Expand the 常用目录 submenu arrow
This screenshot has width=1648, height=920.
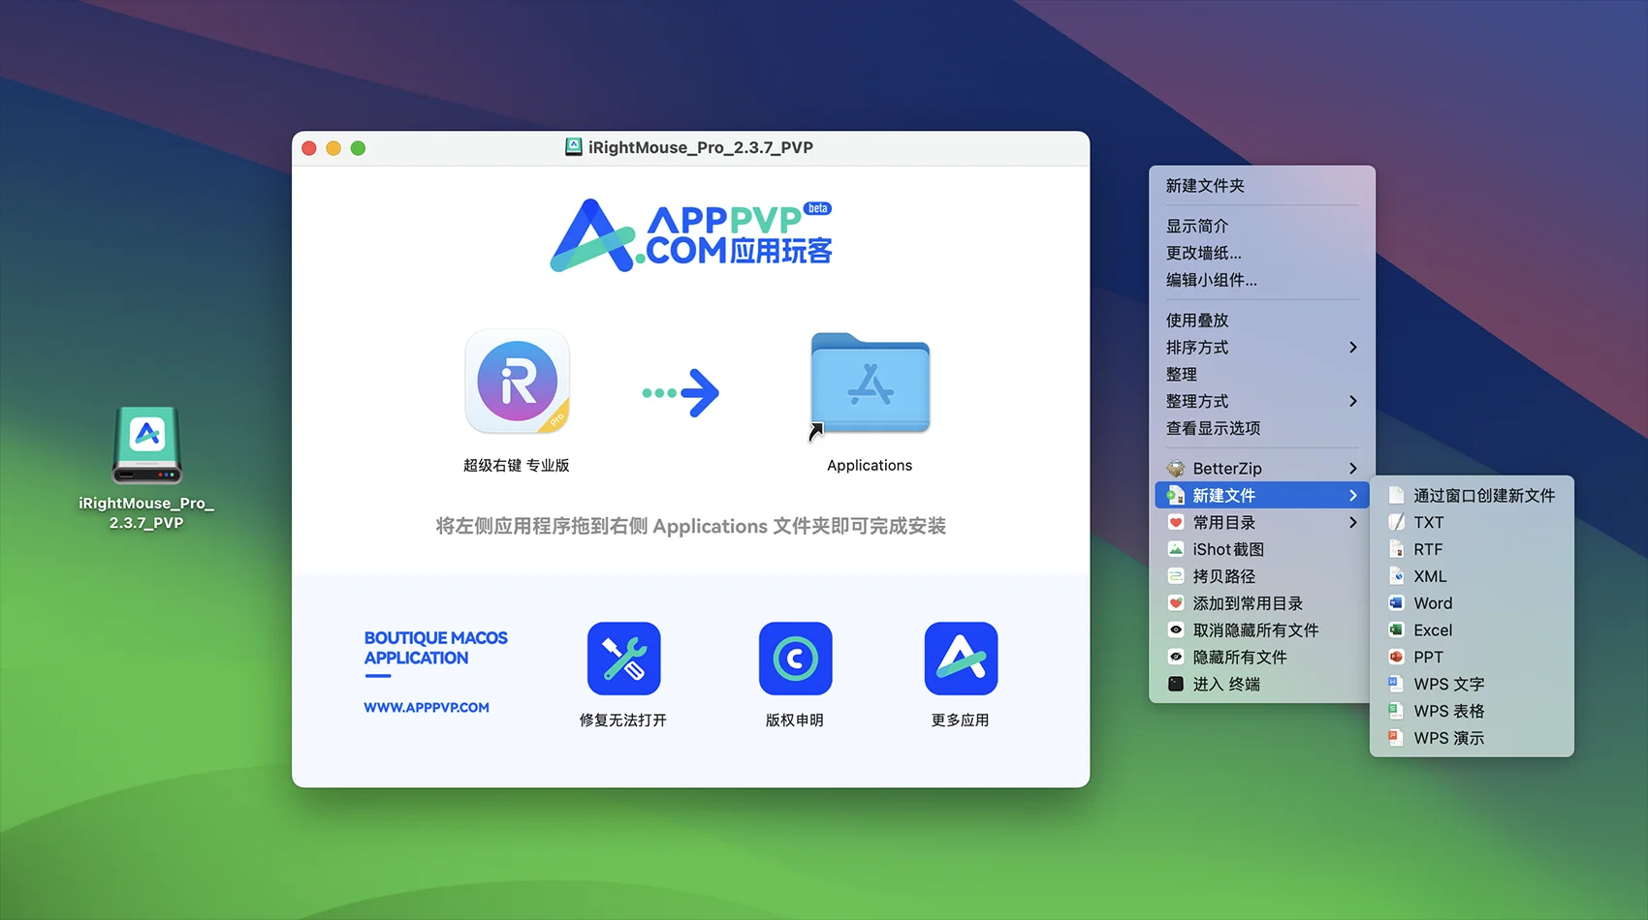pos(1353,523)
